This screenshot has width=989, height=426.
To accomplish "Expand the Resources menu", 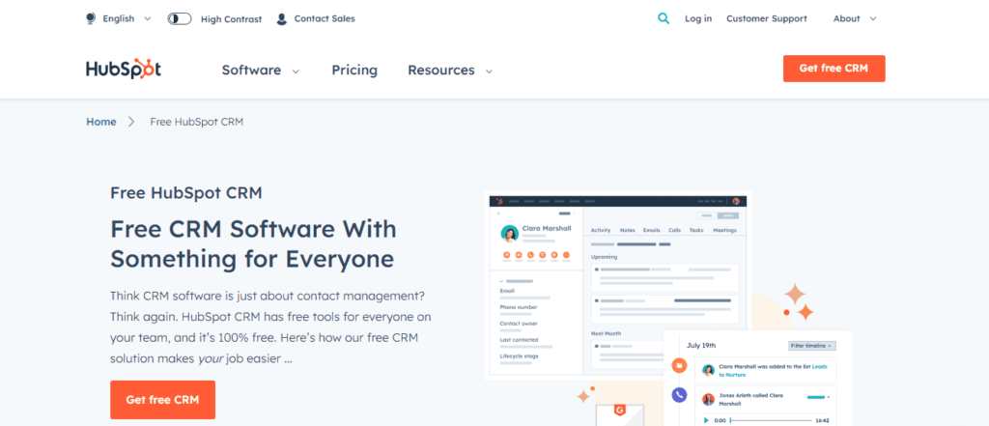I will click(450, 71).
